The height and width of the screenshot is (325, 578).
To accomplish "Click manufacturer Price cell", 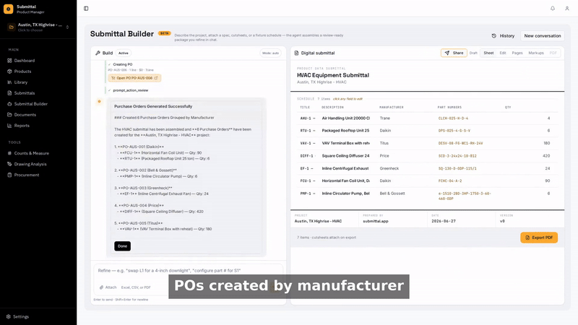I will (x=384, y=156).
